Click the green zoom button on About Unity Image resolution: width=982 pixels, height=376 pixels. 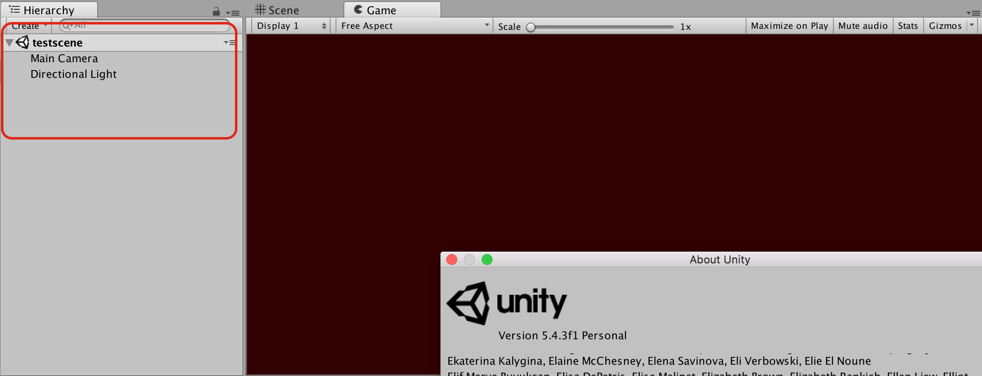487,259
